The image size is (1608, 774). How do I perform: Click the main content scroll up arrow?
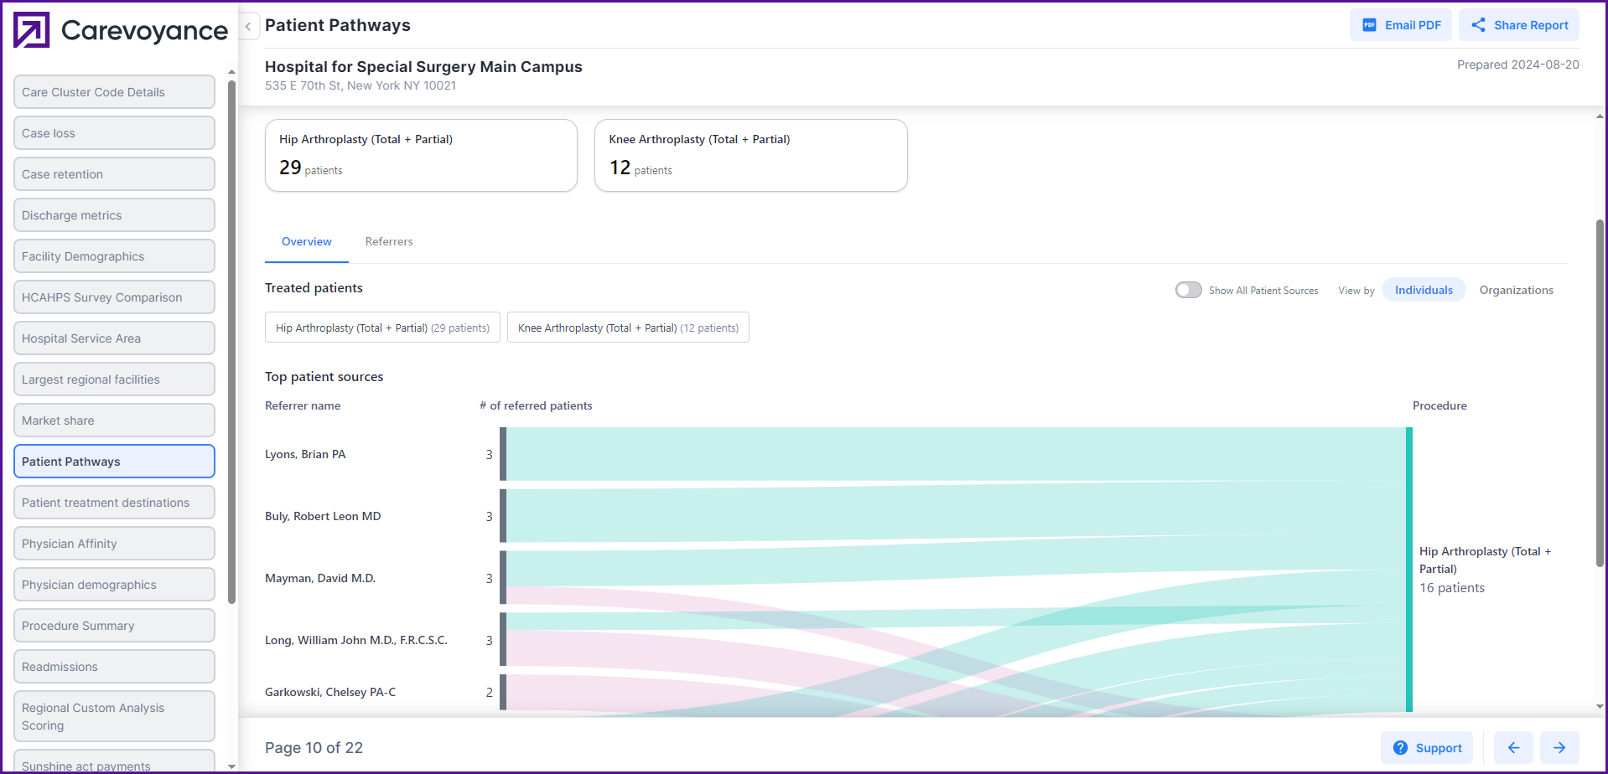tap(1600, 117)
